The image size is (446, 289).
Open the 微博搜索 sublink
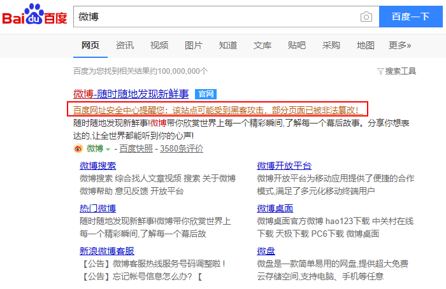(98, 166)
